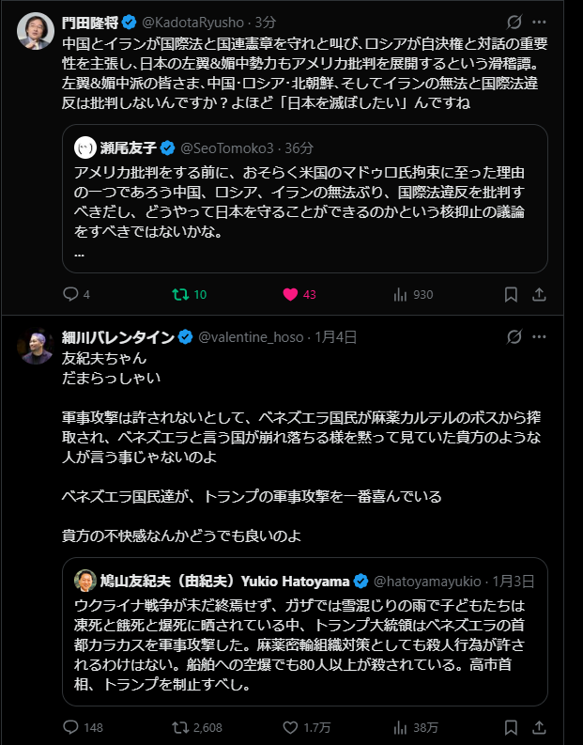
Task: Expand truncated quoted post from 瀬尾友子
Action: point(79,253)
